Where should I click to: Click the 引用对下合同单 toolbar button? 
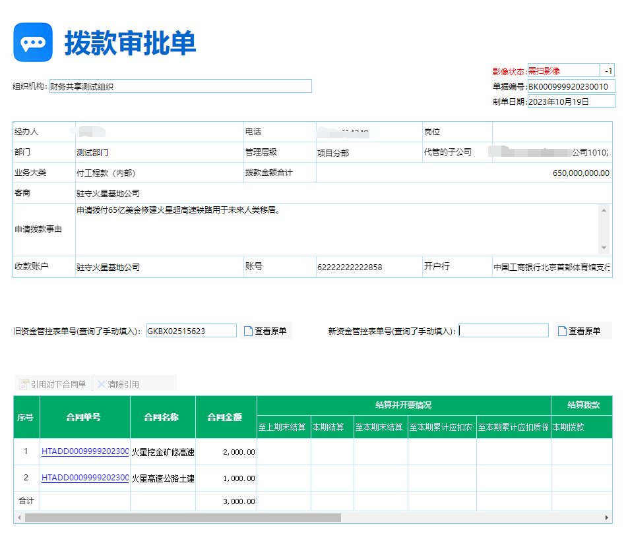point(53,384)
